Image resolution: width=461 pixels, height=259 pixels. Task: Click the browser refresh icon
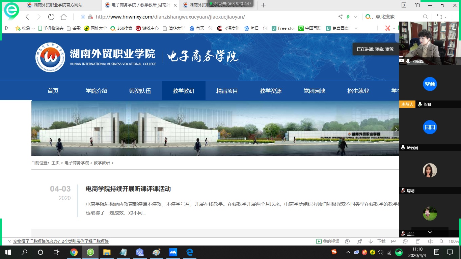point(51,17)
